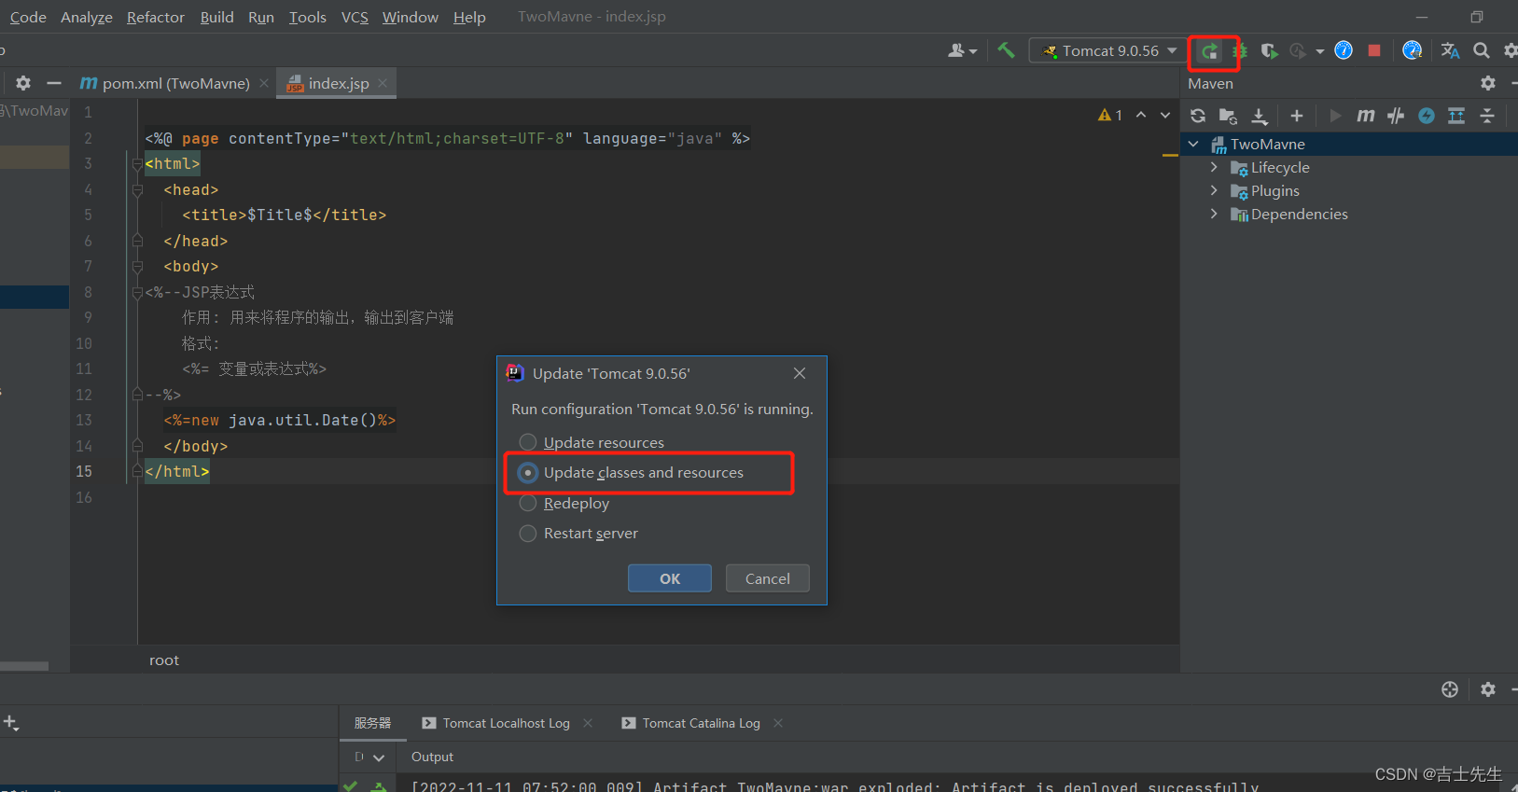Open the Window menu

(x=411, y=17)
